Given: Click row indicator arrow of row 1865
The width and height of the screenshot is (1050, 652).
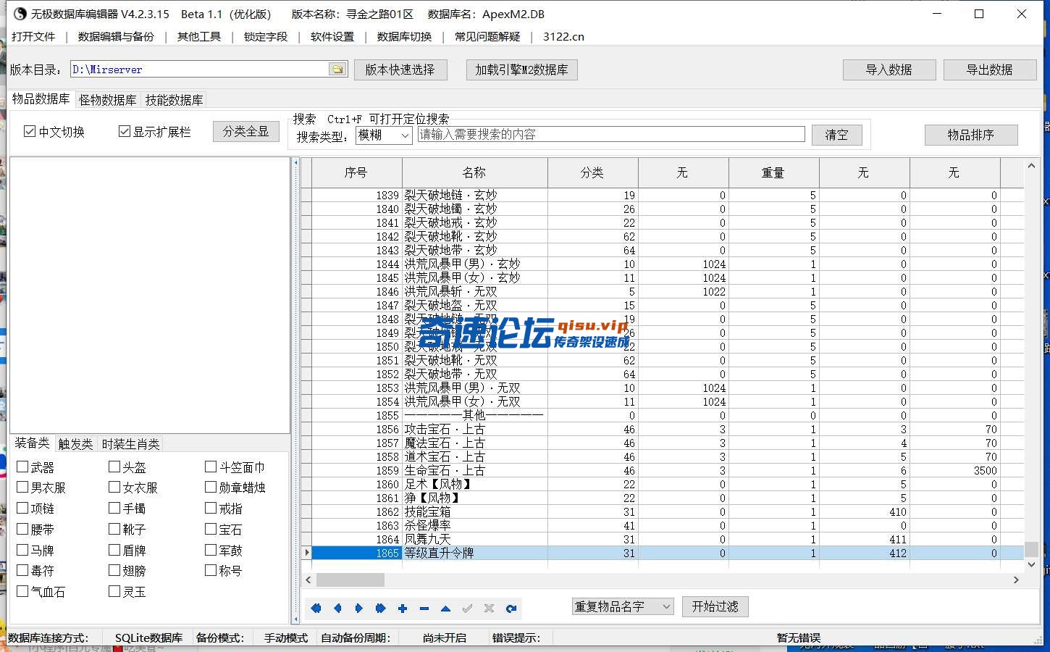Looking at the screenshot, I should [x=307, y=553].
